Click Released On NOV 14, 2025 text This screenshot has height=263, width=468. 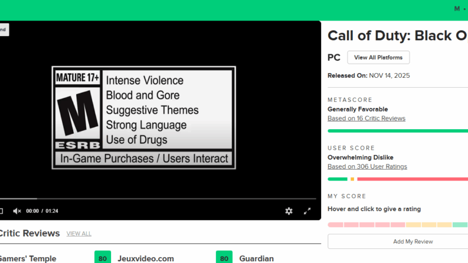[x=369, y=76]
